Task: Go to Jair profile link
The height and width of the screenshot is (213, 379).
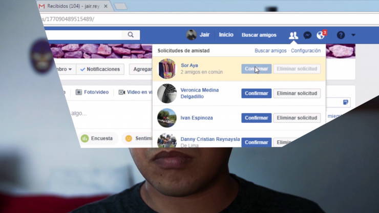Action: pos(204,35)
